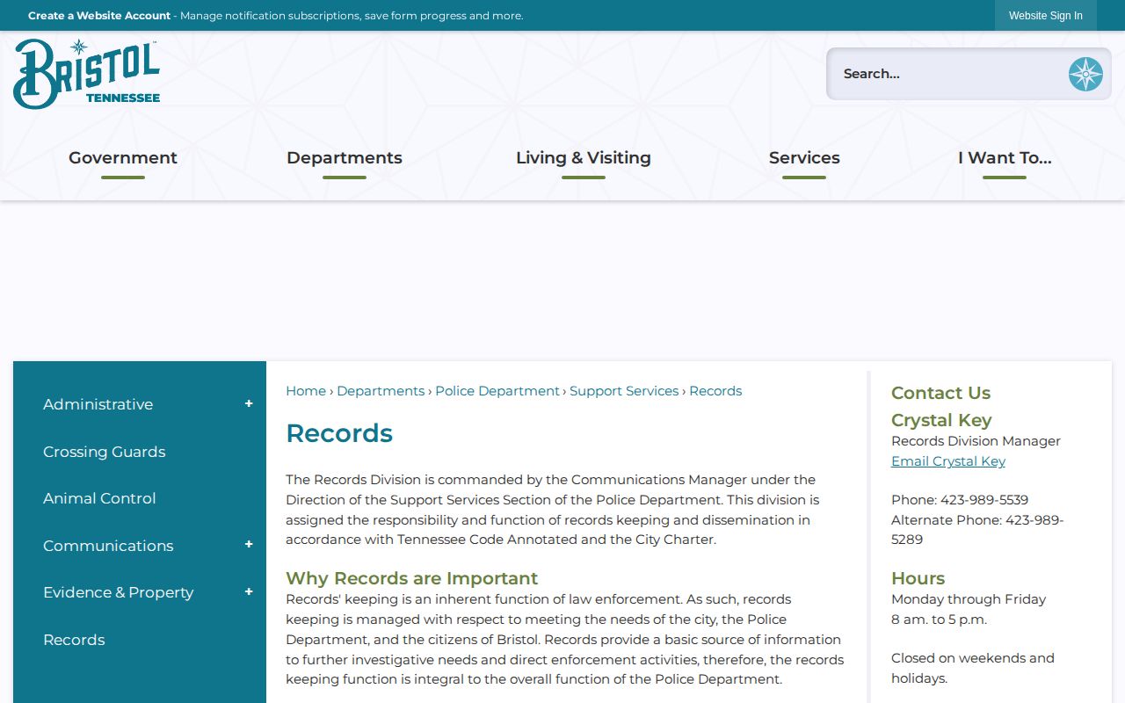Screen dimensions: 1125x703
Task: Click the Records page heading
Action: coord(339,433)
